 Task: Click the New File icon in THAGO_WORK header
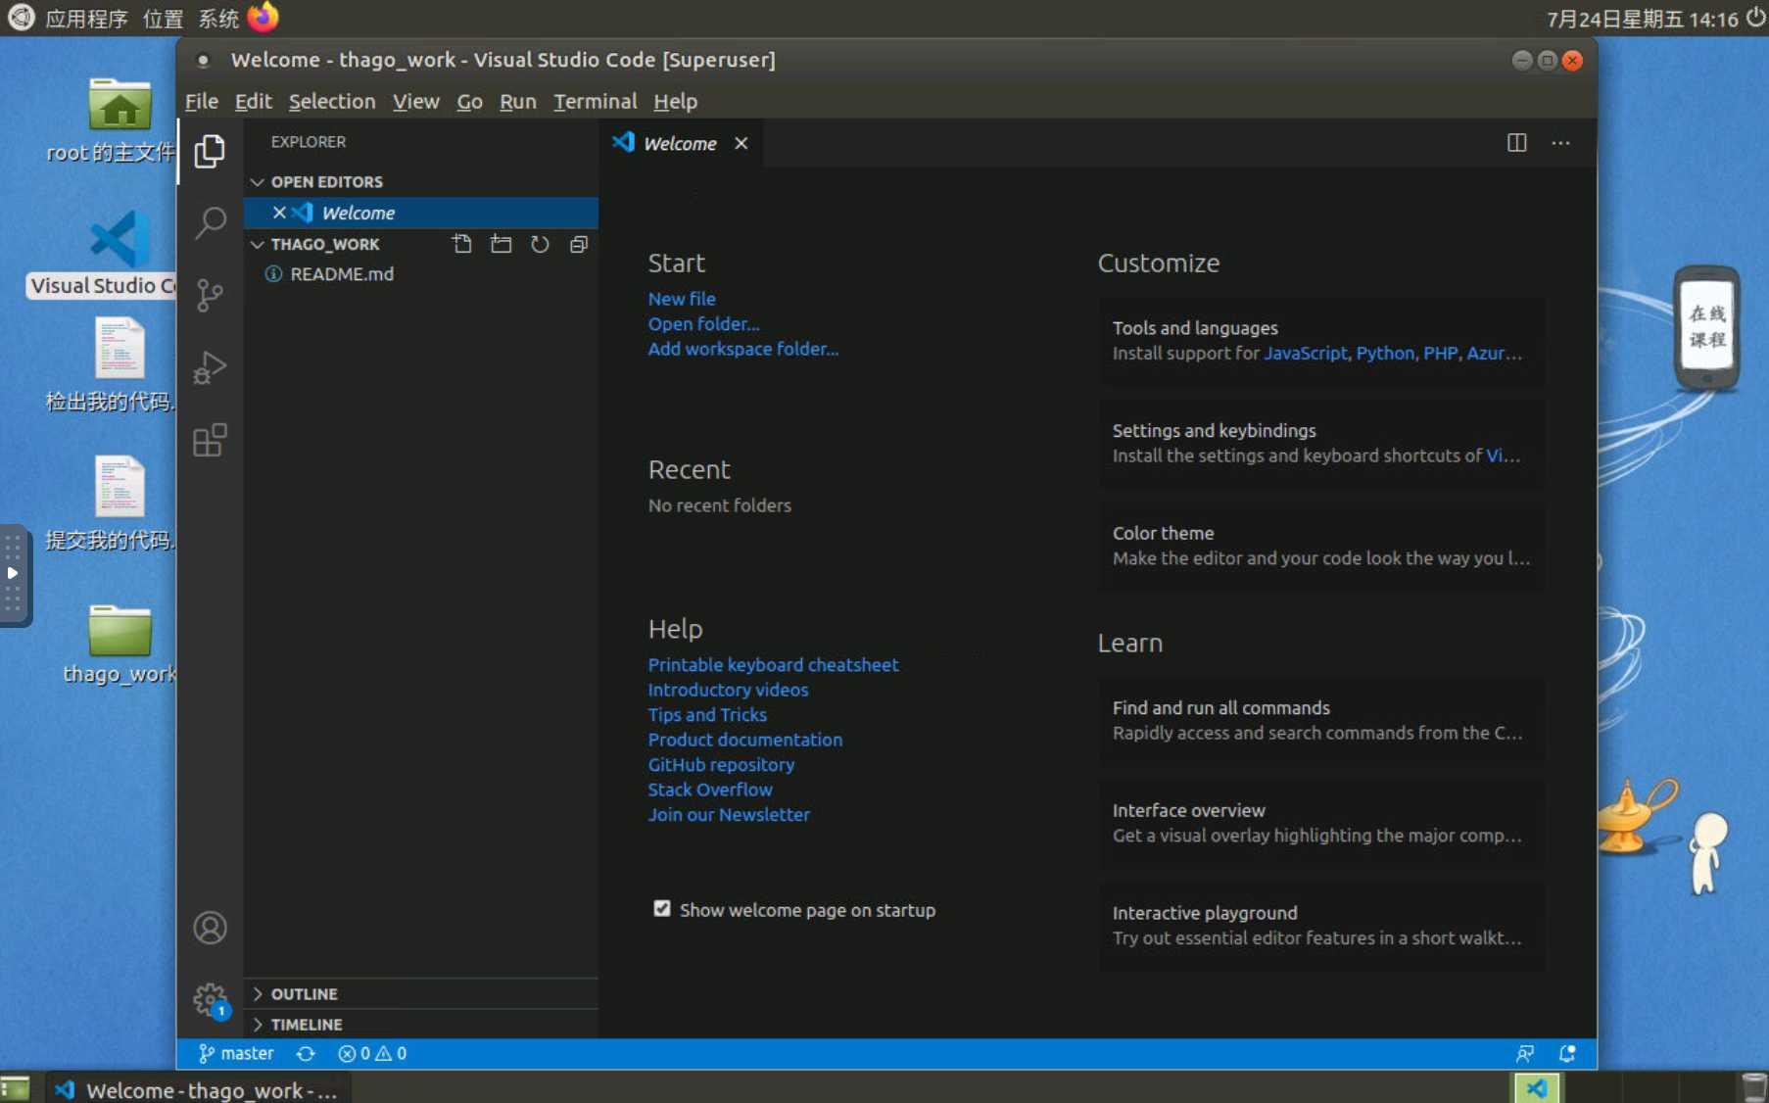(461, 244)
